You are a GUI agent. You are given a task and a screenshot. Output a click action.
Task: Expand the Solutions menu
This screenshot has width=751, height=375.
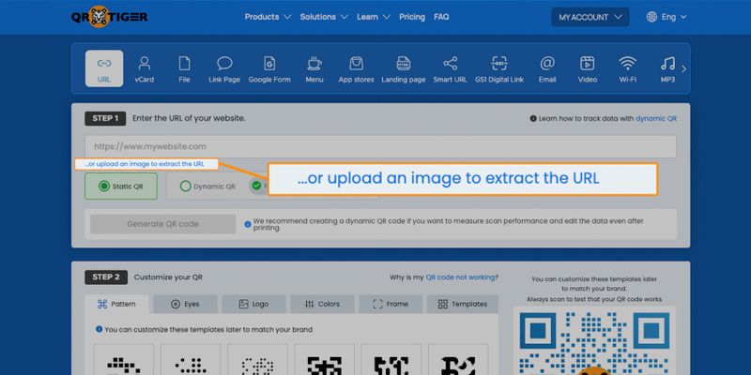[x=324, y=17]
